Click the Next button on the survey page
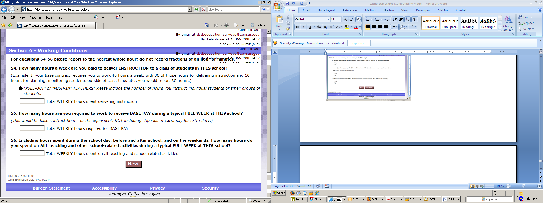543x203 pixels. (x=134, y=164)
